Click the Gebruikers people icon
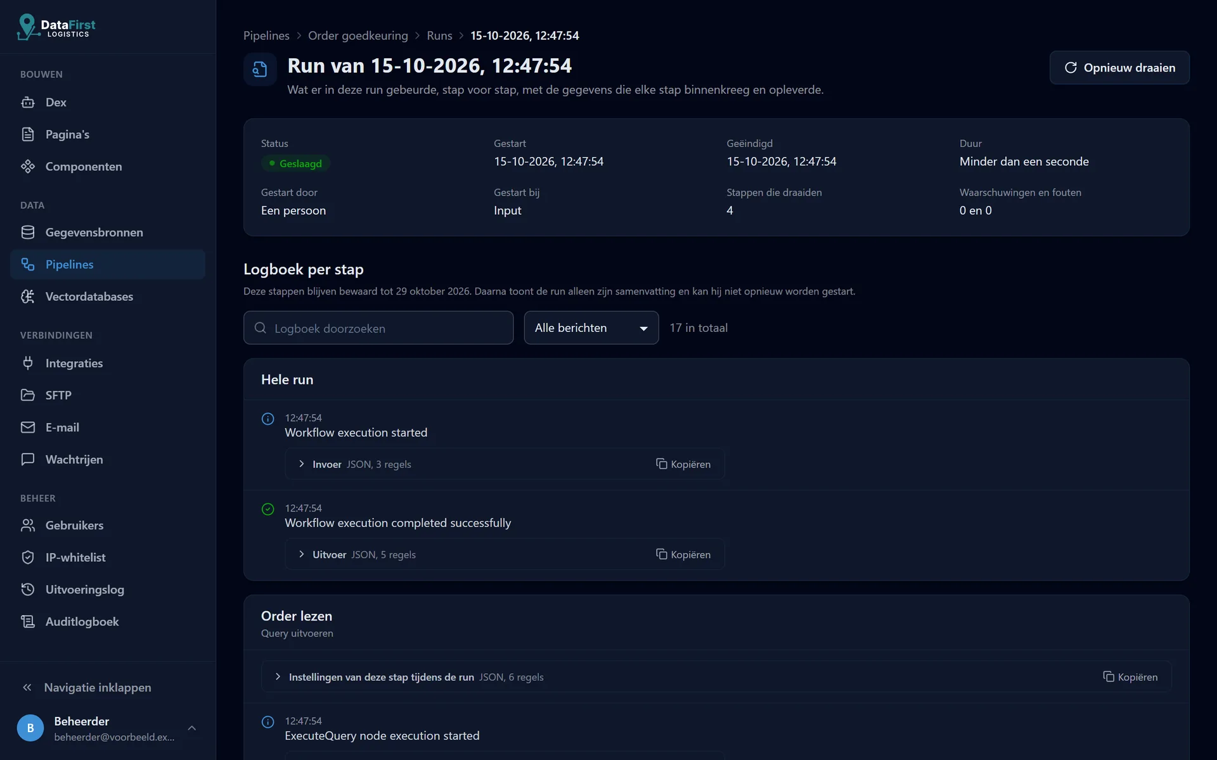The width and height of the screenshot is (1217, 760). (x=28, y=525)
